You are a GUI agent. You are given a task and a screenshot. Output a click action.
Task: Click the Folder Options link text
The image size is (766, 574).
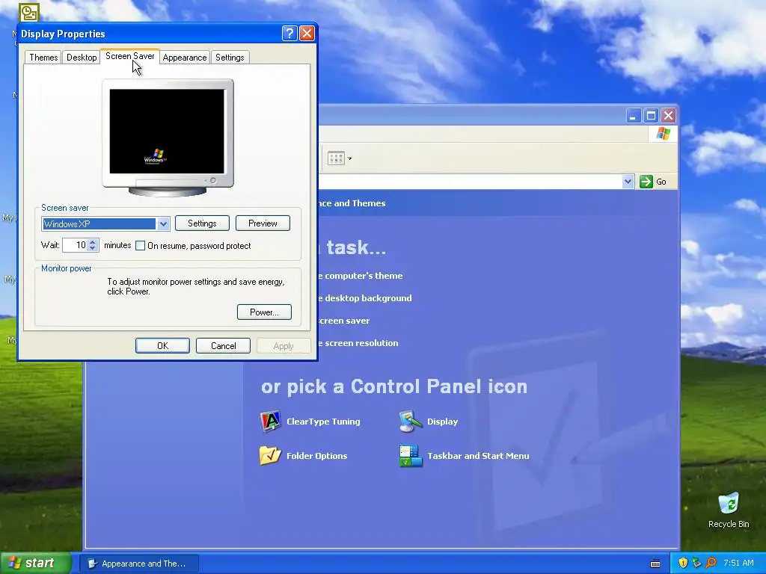(316, 455)
